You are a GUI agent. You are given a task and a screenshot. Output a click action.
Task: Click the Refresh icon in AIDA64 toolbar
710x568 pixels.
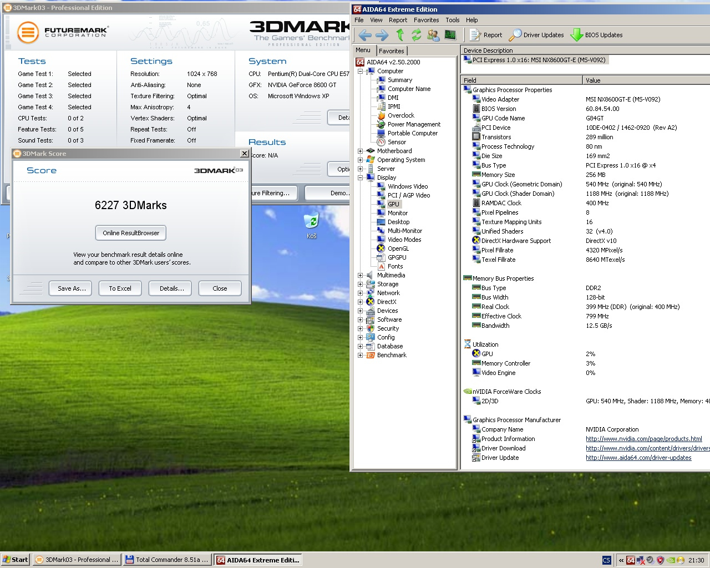[x=416, y=35]
